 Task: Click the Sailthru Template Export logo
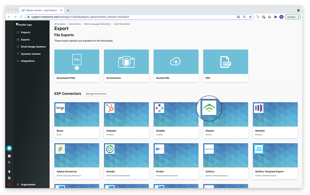[x=259, y=149]
